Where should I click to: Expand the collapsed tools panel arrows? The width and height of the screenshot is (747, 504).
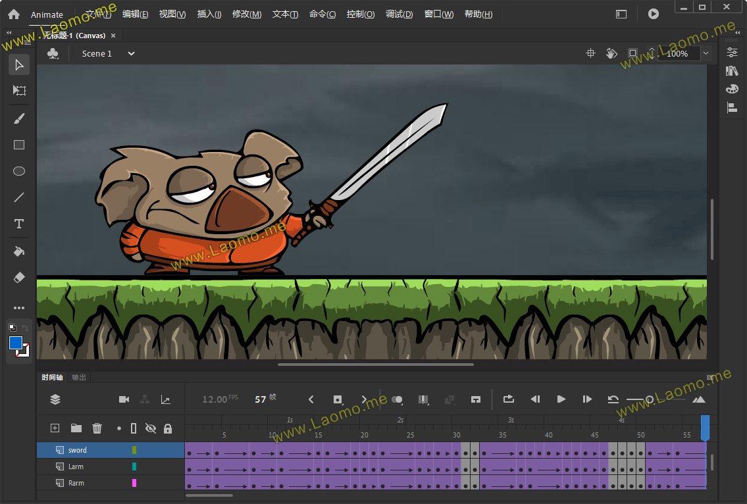click(9, 32)
